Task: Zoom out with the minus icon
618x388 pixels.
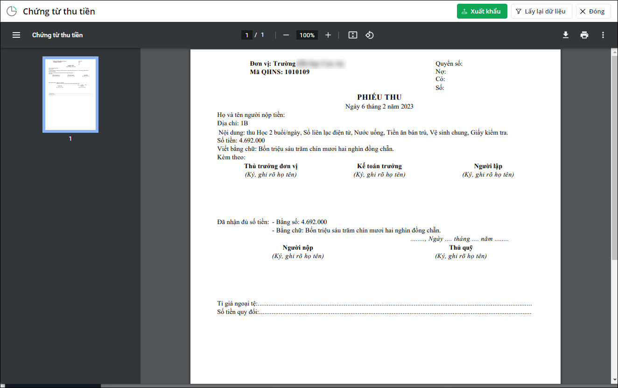Action: (x=286, y=35)
